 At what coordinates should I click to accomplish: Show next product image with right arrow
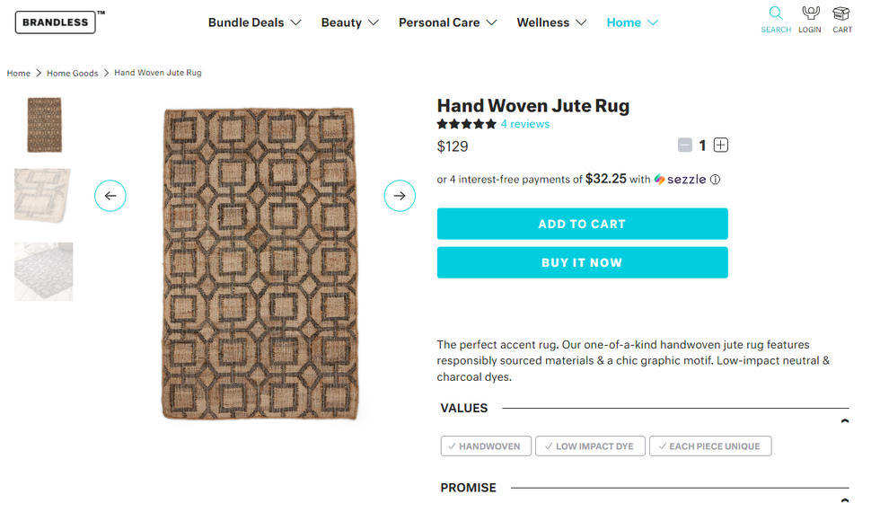(x=400, y=196)
